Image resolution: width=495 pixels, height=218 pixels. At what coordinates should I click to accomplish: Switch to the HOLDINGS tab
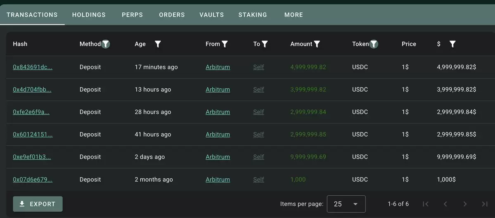click(89, 14)
